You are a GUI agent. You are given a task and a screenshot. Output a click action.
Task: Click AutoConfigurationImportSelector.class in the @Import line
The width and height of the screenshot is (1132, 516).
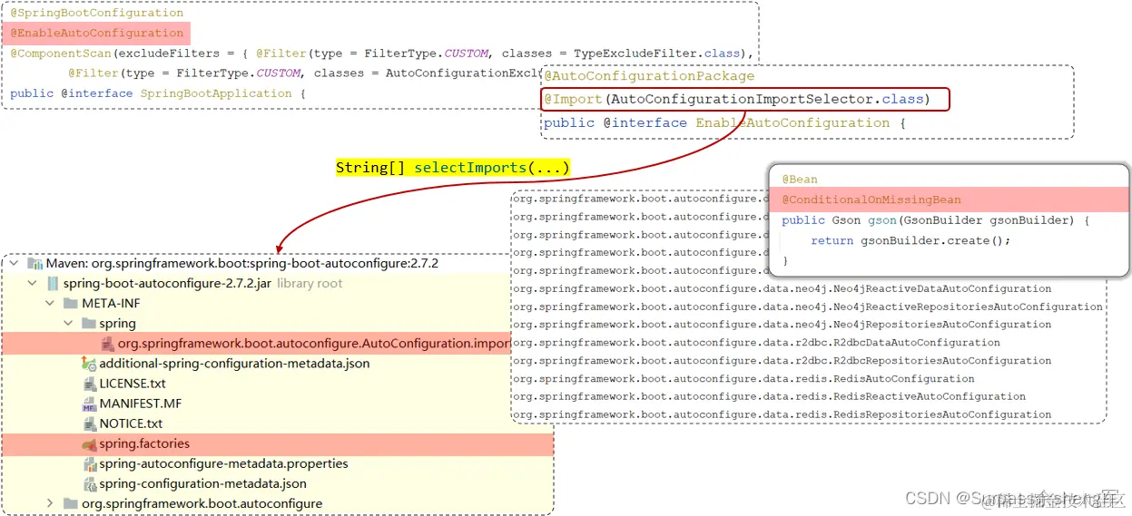pyautogui.click(x=765, y=99)
